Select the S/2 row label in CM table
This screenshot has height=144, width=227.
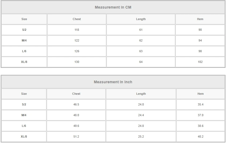24,30
